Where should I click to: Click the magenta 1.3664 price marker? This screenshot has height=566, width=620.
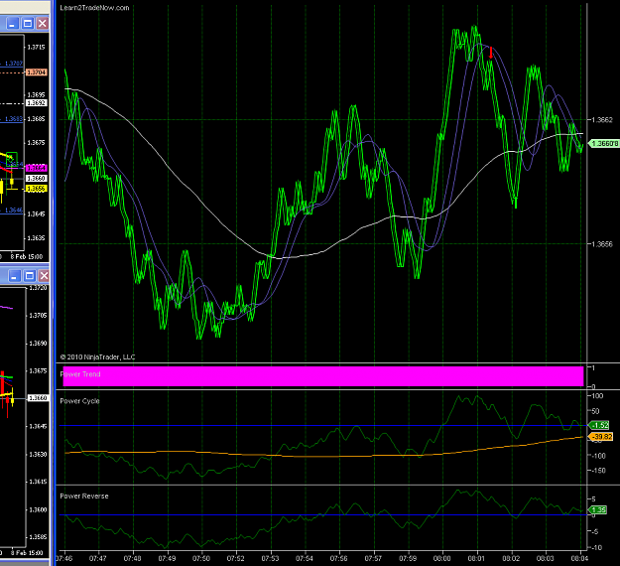[x=37, y=168]
